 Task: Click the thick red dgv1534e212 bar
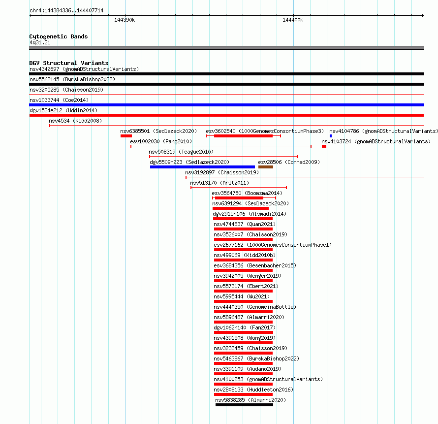[226, 115]
